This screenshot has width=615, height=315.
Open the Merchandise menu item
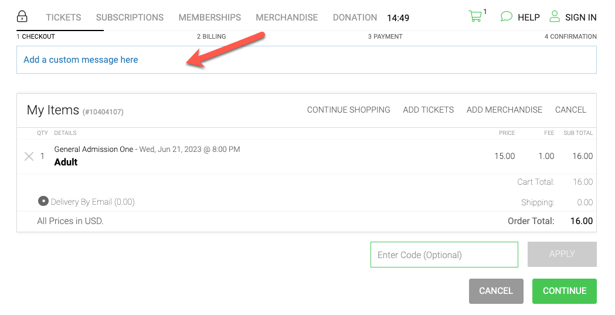click(287, 18)
